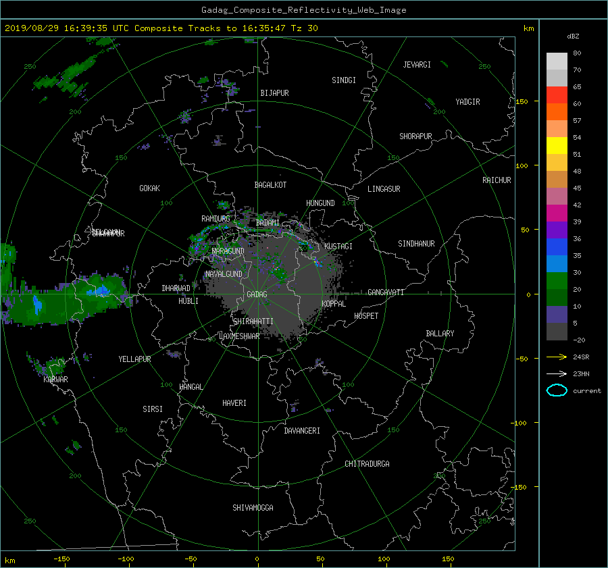608x568 pixels.
Task: Click the RAMDURG city label
Action: [x=216, y=219]
